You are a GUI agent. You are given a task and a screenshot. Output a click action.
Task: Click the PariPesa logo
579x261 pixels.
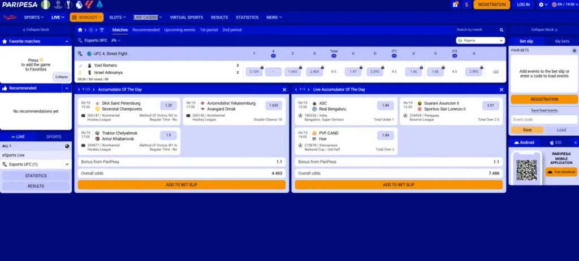tap(20, 5)
